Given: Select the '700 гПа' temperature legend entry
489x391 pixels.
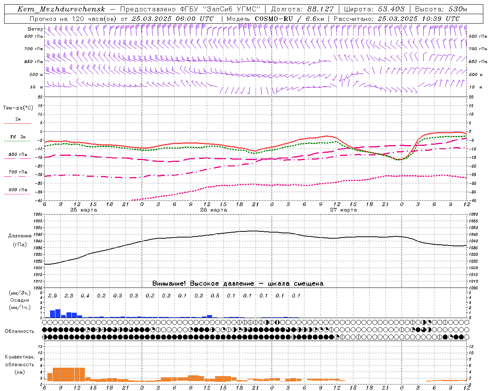Looking at the screenshot, I should point(18,172).
